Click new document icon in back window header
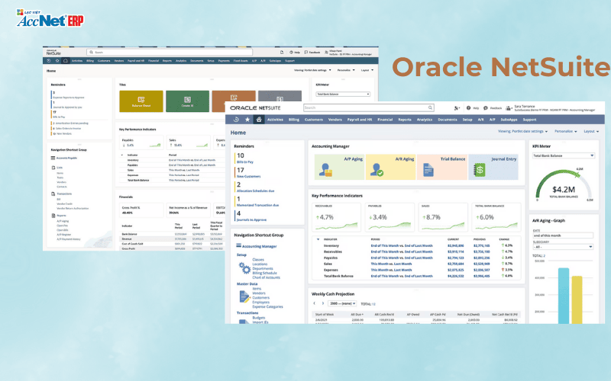This screenshot has height=381, width=611. (x=282, y=52)
